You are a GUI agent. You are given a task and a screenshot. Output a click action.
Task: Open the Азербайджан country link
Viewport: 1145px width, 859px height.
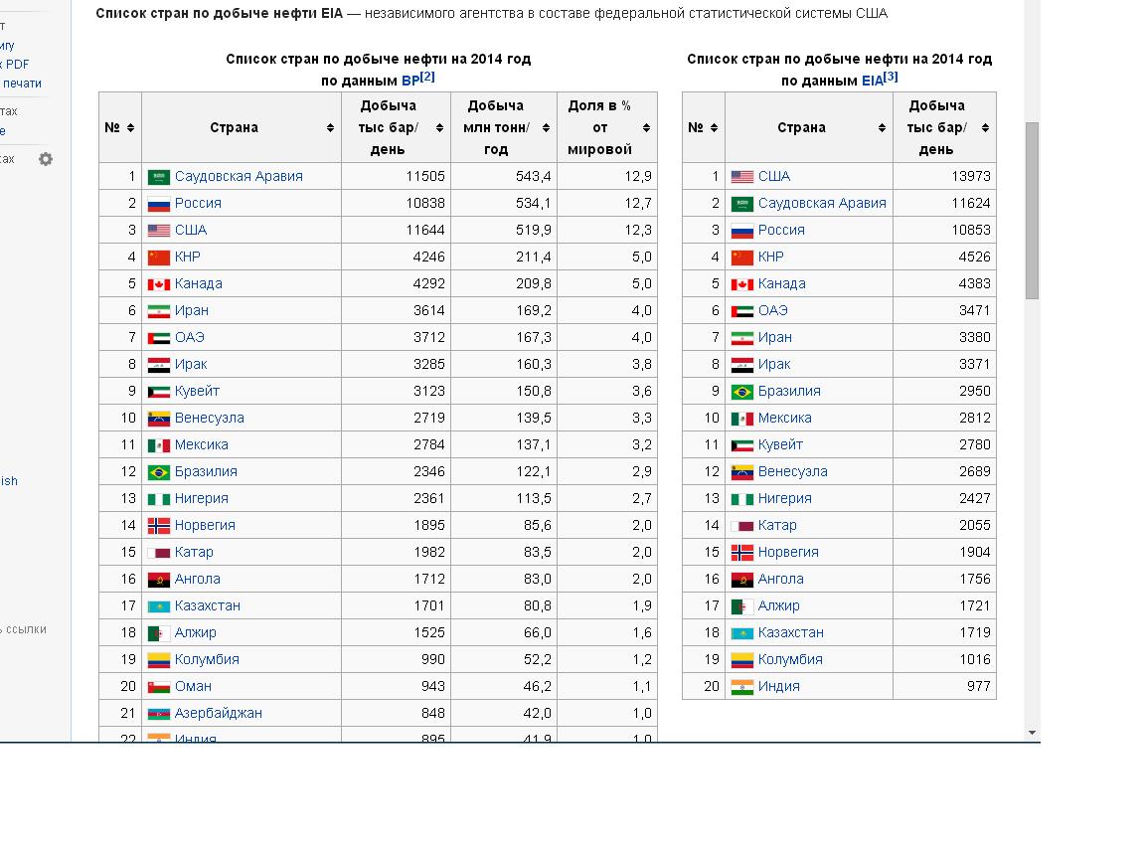pyautogui.click(x=218, y=713)
